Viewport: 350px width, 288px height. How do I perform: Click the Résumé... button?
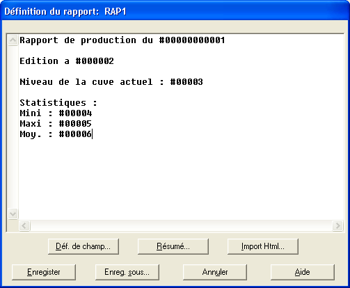173,246
